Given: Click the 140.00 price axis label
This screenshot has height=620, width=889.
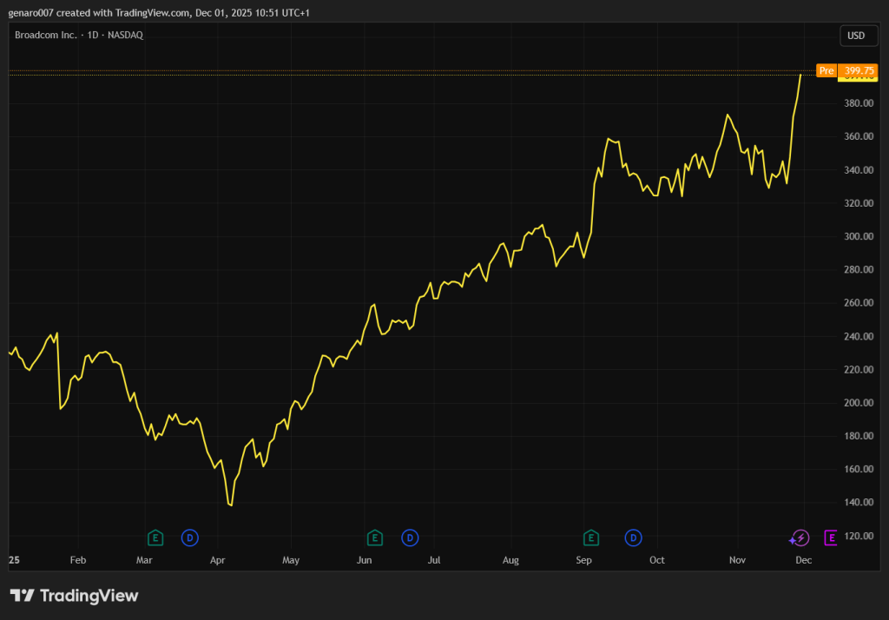Looking at the screenshot, I should [859, 503].
